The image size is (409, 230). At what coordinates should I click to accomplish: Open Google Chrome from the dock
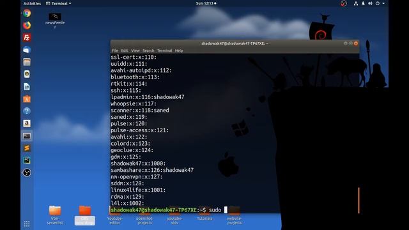tap(27, 13)
